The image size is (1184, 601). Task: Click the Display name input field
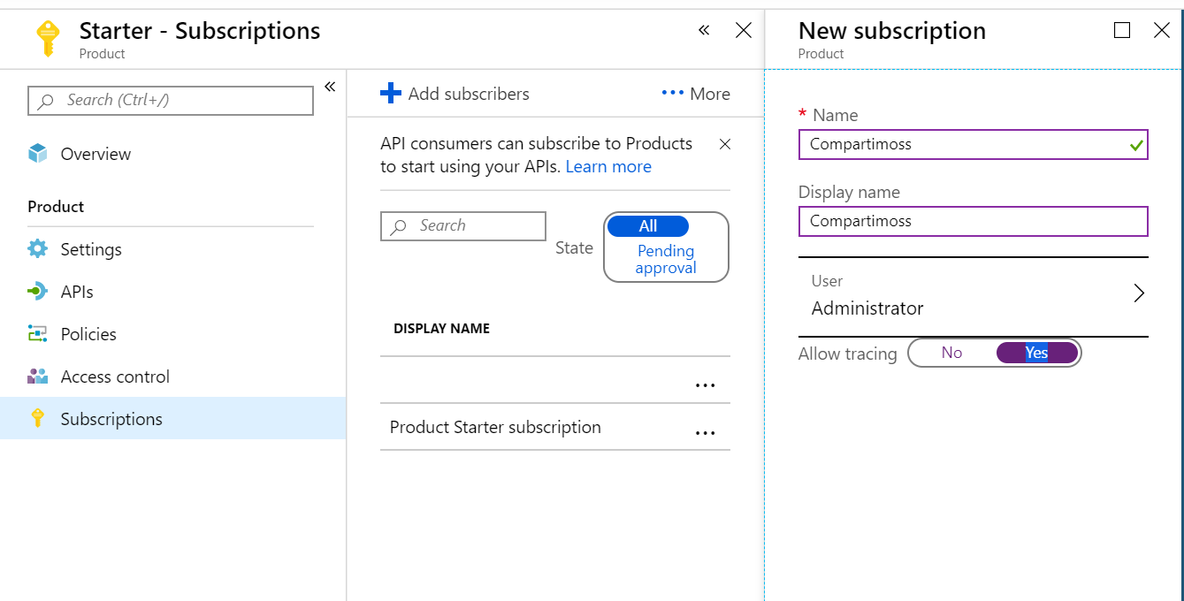pos(973,221)
